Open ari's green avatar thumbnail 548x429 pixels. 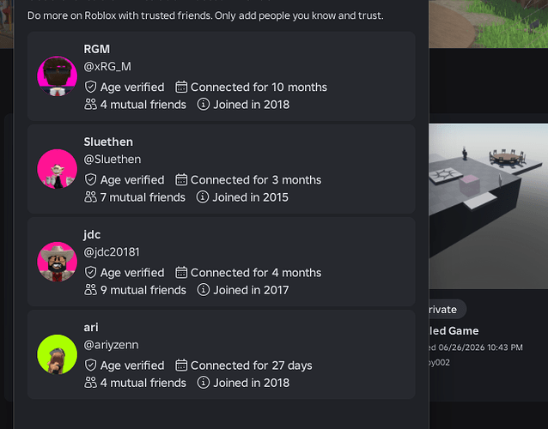pos(57,354)
